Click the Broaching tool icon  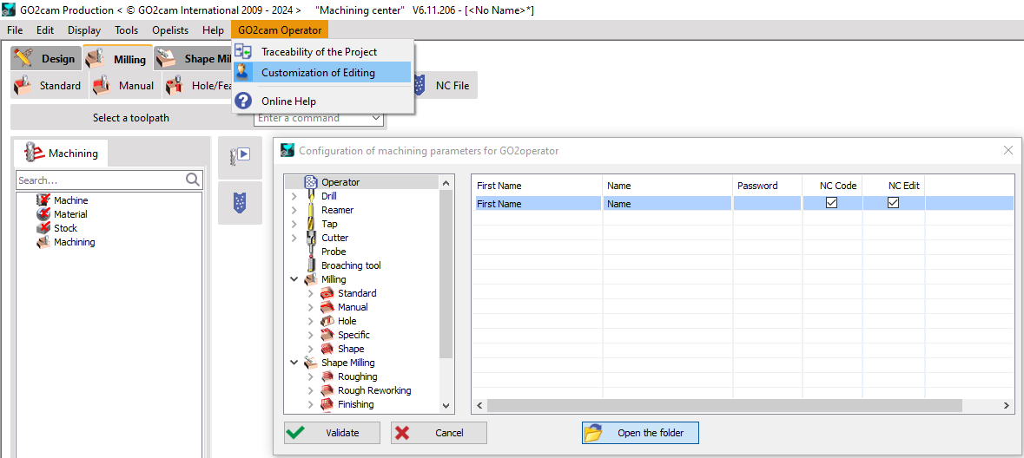(x=311, y=265)
